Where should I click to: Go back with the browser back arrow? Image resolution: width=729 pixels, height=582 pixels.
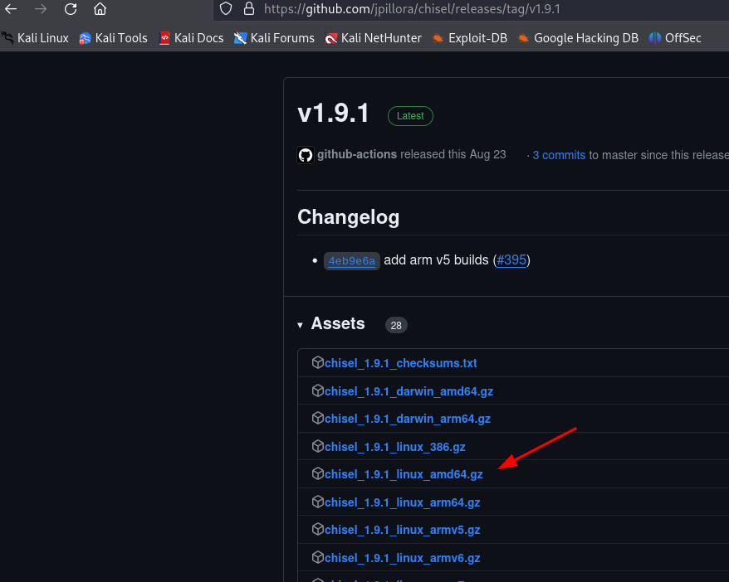point(11,9)
